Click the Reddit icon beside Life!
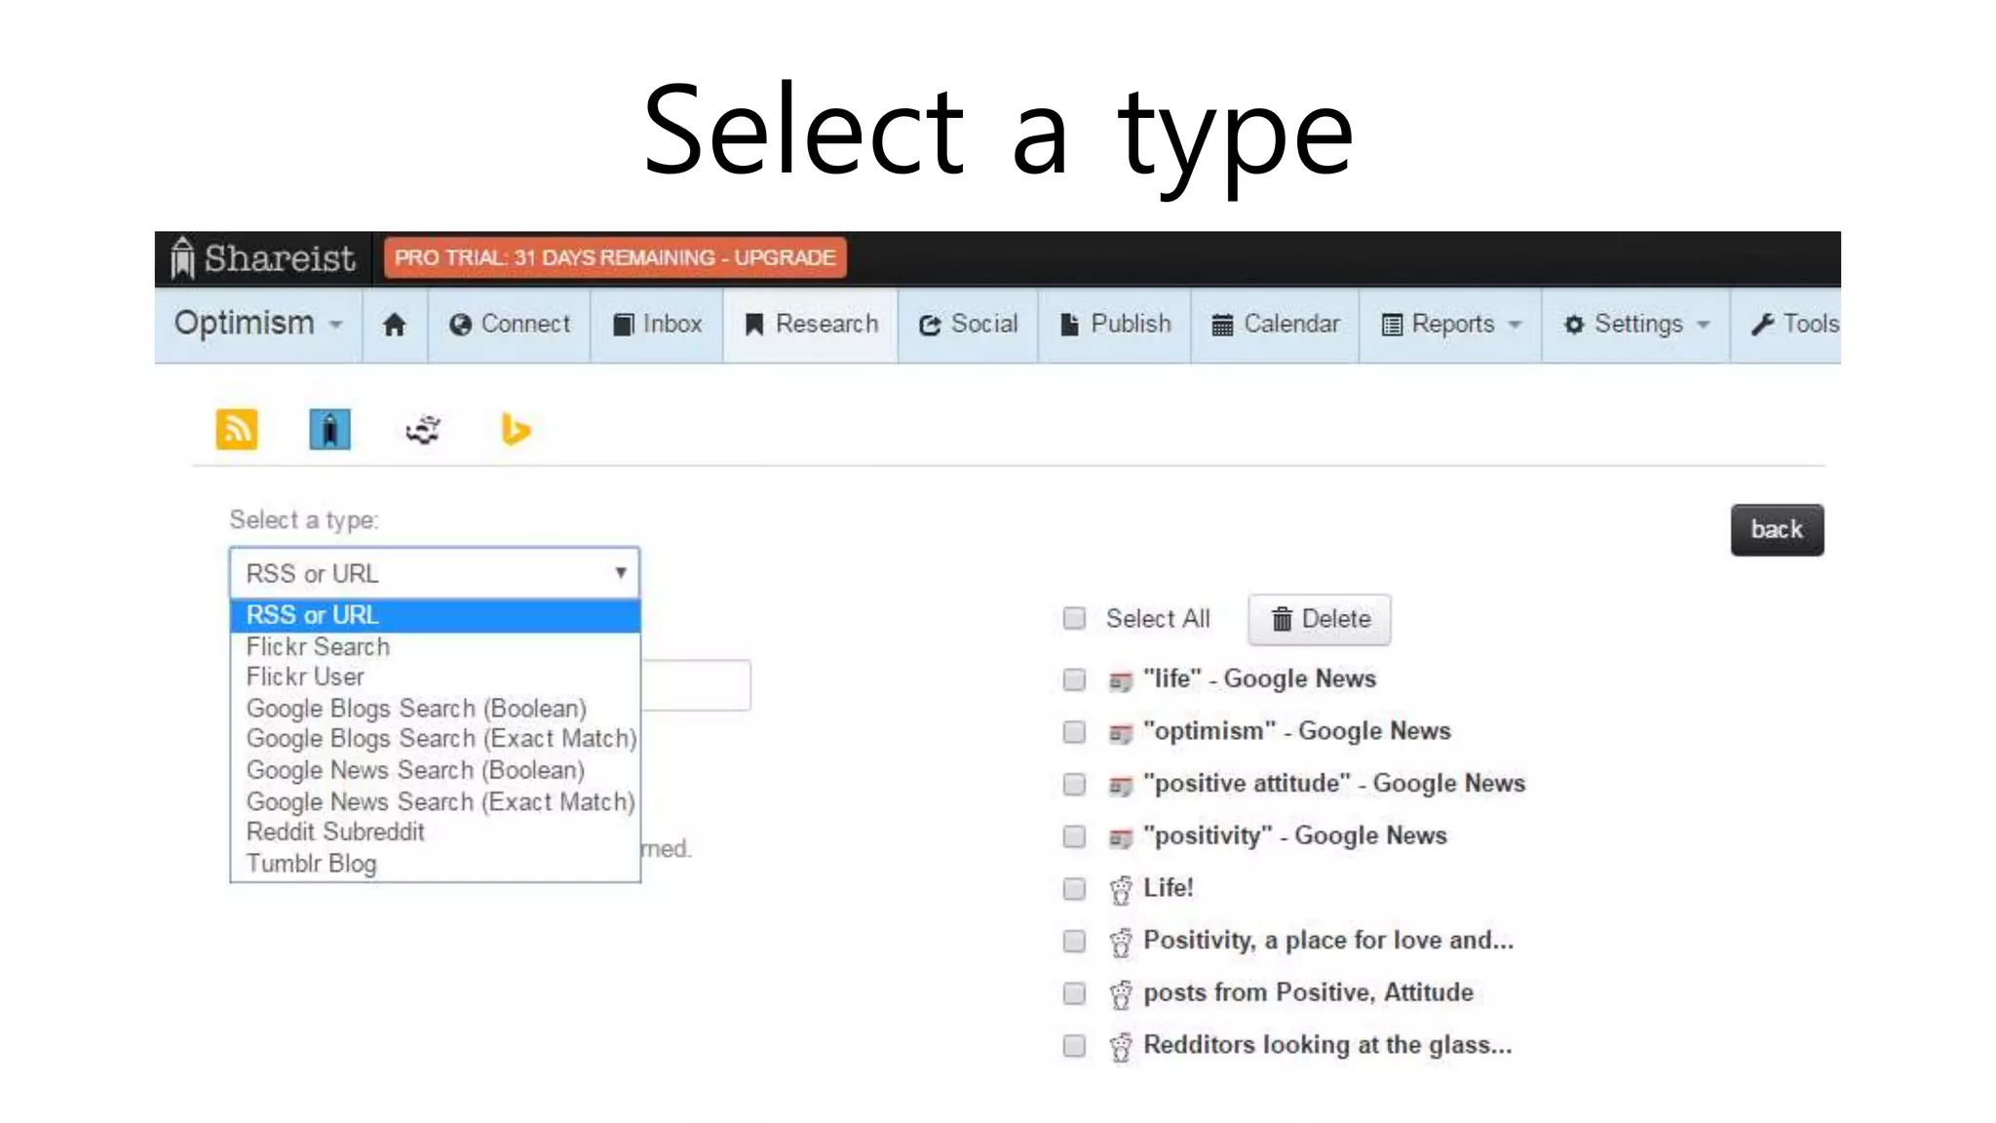Viewport: 1996px width, 1123px height. tap(1121, 890)
